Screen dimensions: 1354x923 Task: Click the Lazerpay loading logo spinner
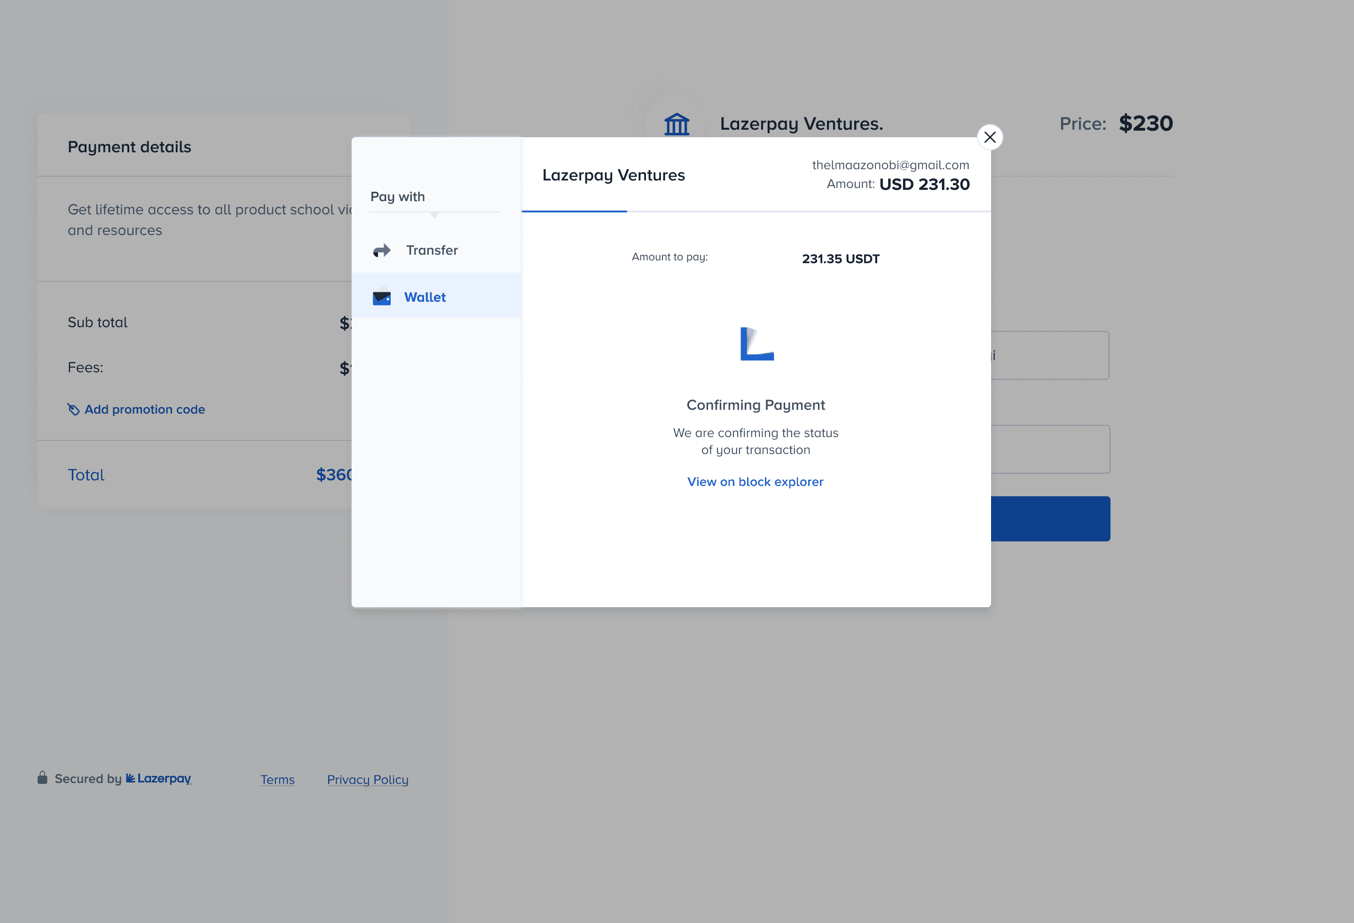pos(757,344)
